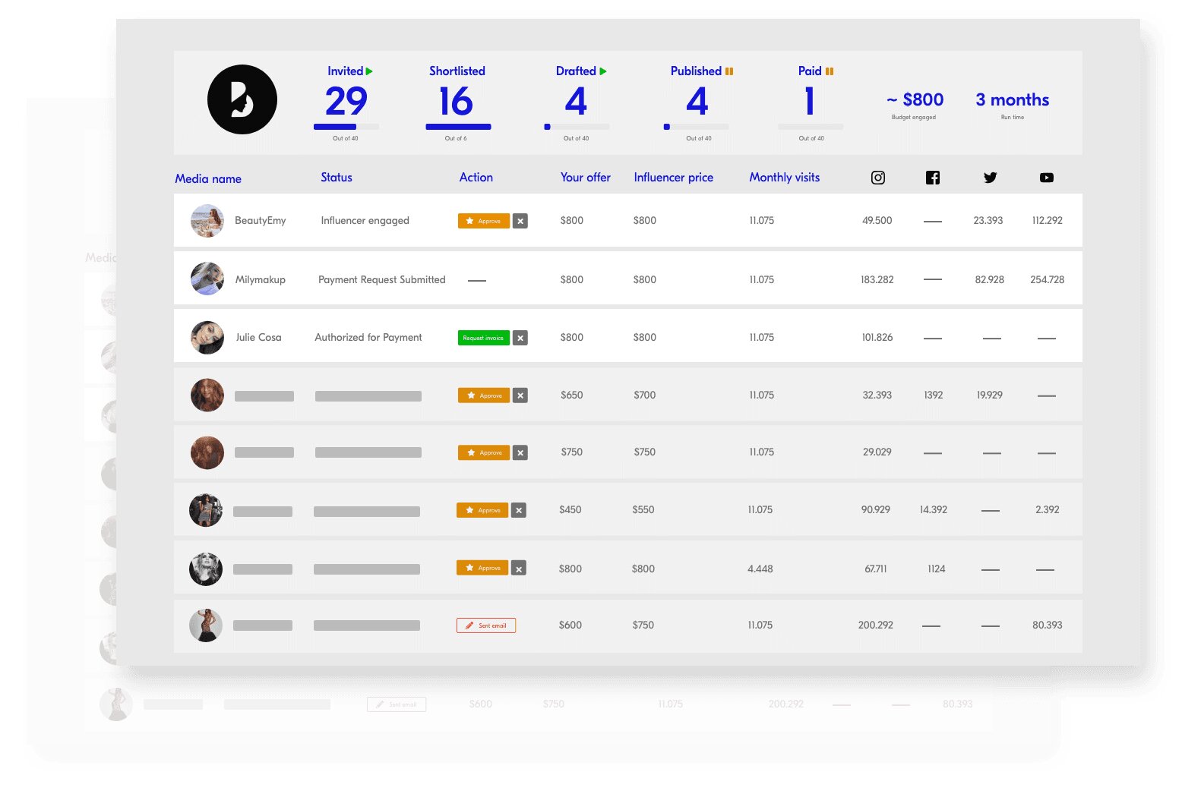Click the Sent email button in background window
1182x794 pixels.
[397, 704]
